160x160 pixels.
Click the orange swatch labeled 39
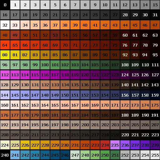coord(75,25)
